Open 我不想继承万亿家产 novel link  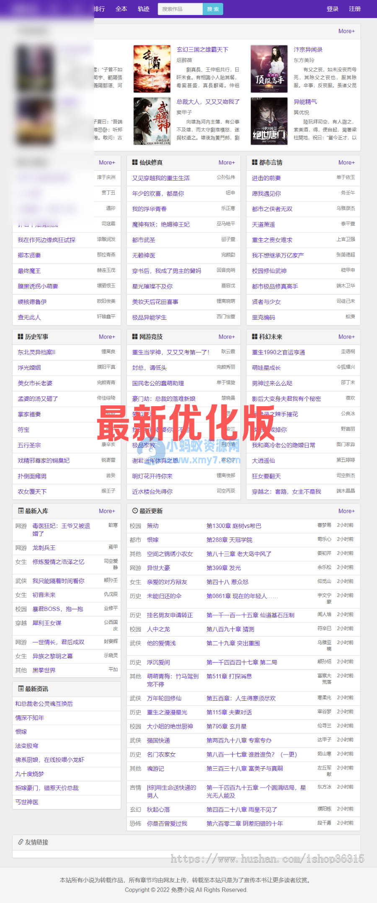pyautogui.click(x=278, y=255)
